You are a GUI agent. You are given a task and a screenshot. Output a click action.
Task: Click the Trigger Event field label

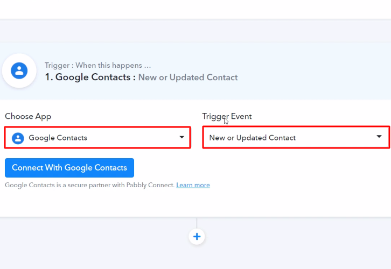coord(227,116)
